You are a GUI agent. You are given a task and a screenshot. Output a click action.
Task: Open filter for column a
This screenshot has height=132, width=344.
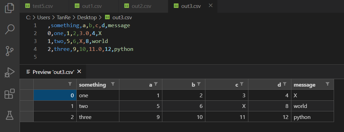point(156,84)
